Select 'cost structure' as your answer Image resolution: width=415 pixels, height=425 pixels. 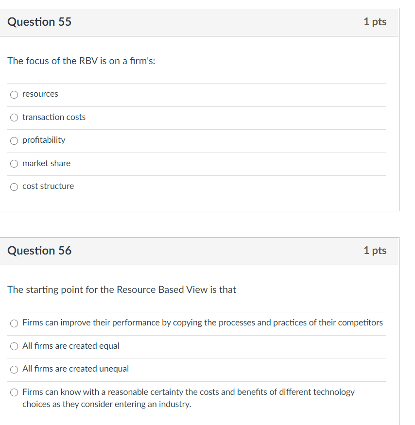click(14, 187)
